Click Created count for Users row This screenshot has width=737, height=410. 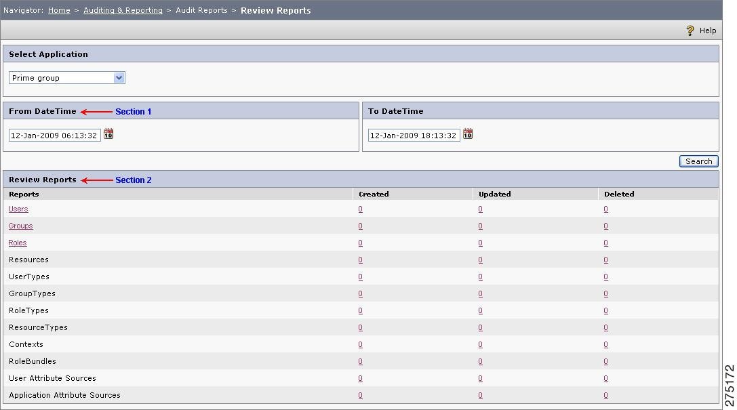point(361,209)
